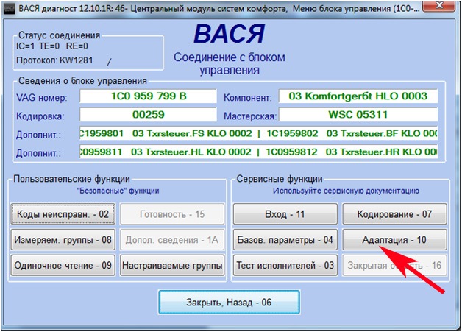
Task: Click Вход - 11 login button
Action: click(285, 213)
